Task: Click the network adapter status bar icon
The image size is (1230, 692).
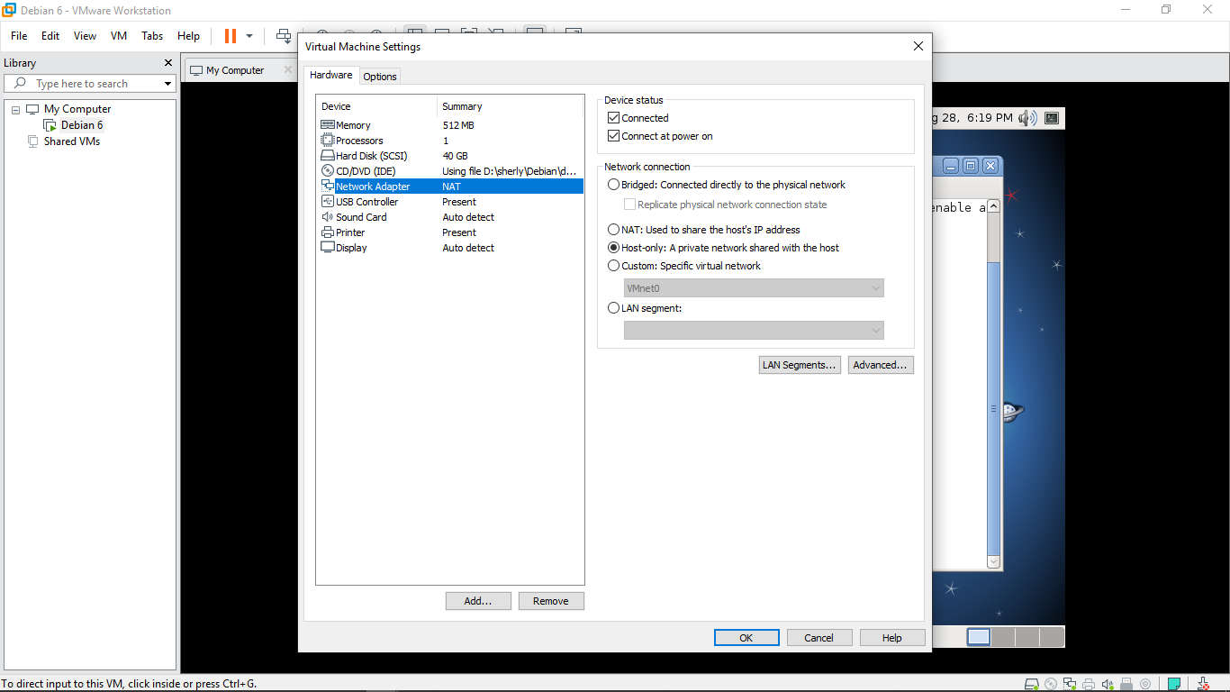Action: click(1070, 684)
